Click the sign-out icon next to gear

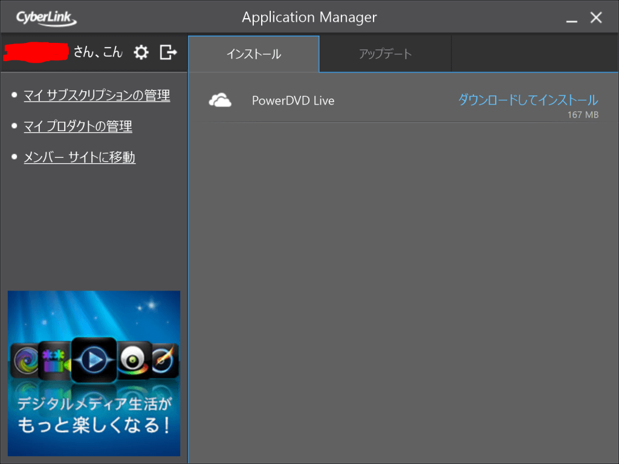168,52
